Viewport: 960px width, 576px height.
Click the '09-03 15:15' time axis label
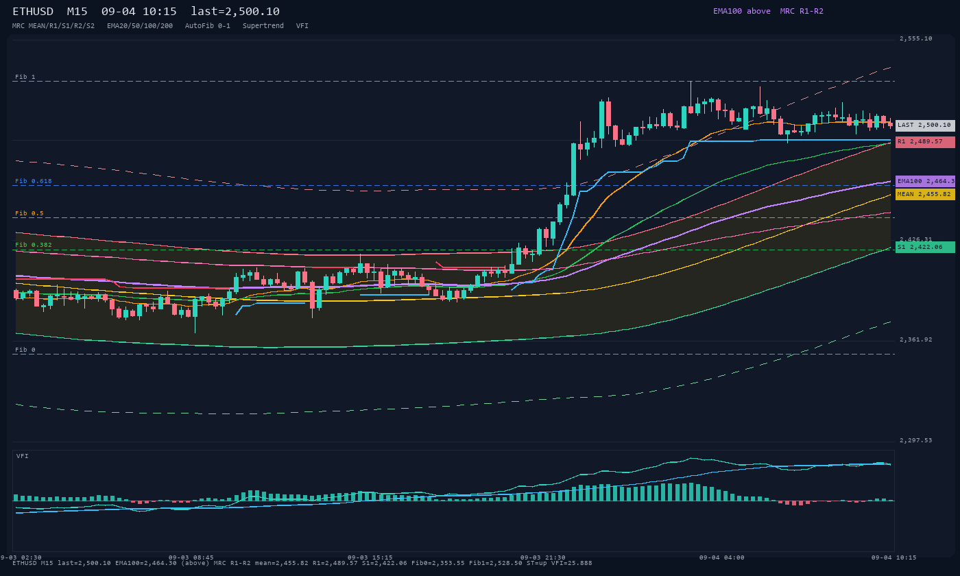click(370, 557)
